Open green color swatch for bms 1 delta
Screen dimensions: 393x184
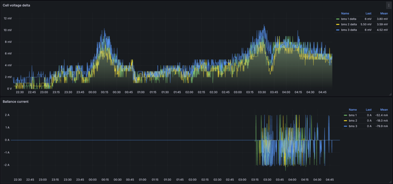338,18
